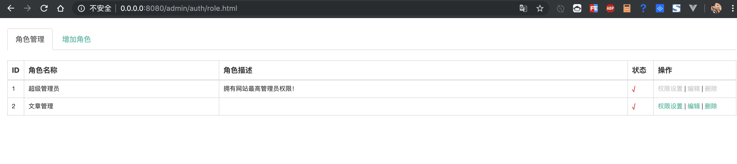
Task: Bookmark this page with the star icon
Action: click(540, 9)
